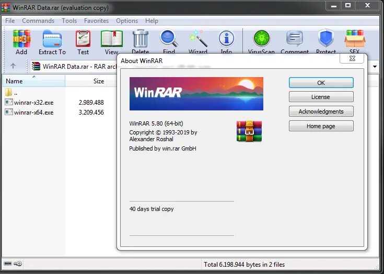The image size is (384, 274).
Task: Click the winrar-x32.exe file icon
Action: point(9,102)
